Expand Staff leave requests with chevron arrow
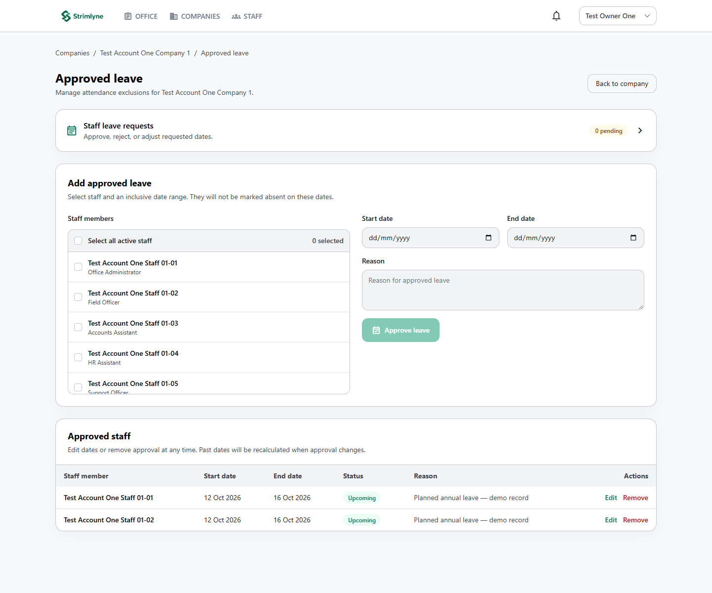The image size is (712, 593). coord(640,130)
